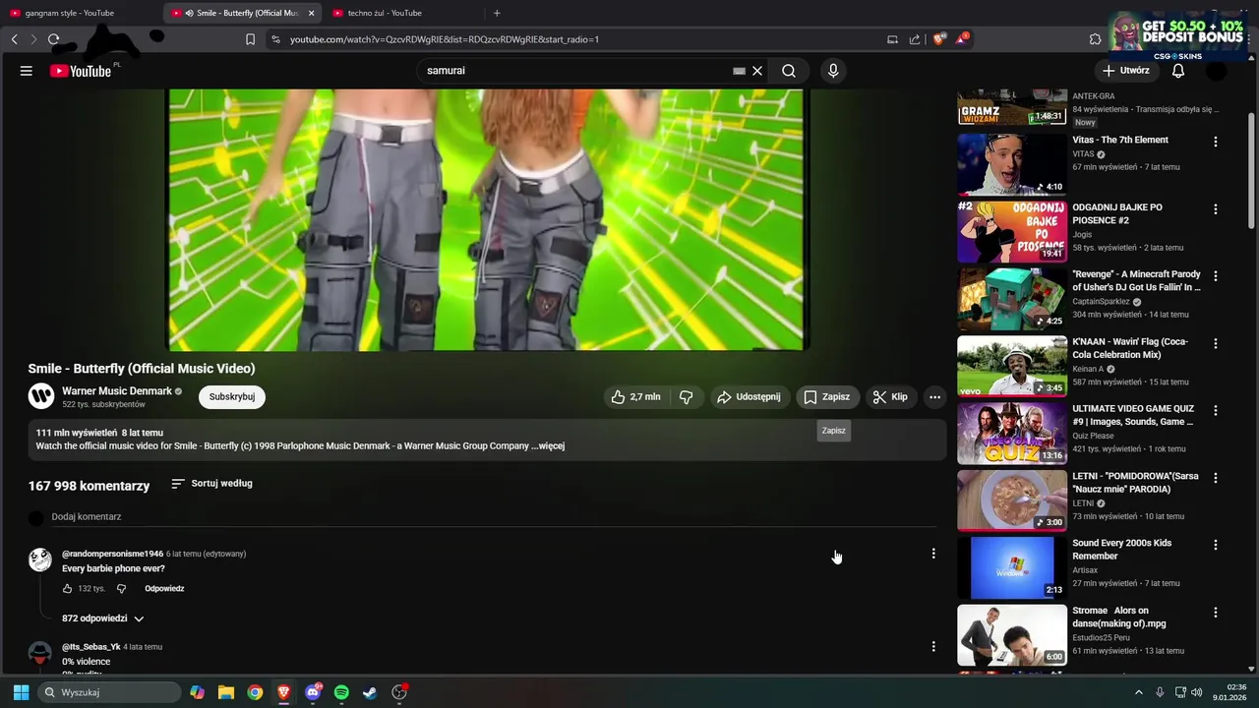Expand the video description with ...więcej

[548, 446]
